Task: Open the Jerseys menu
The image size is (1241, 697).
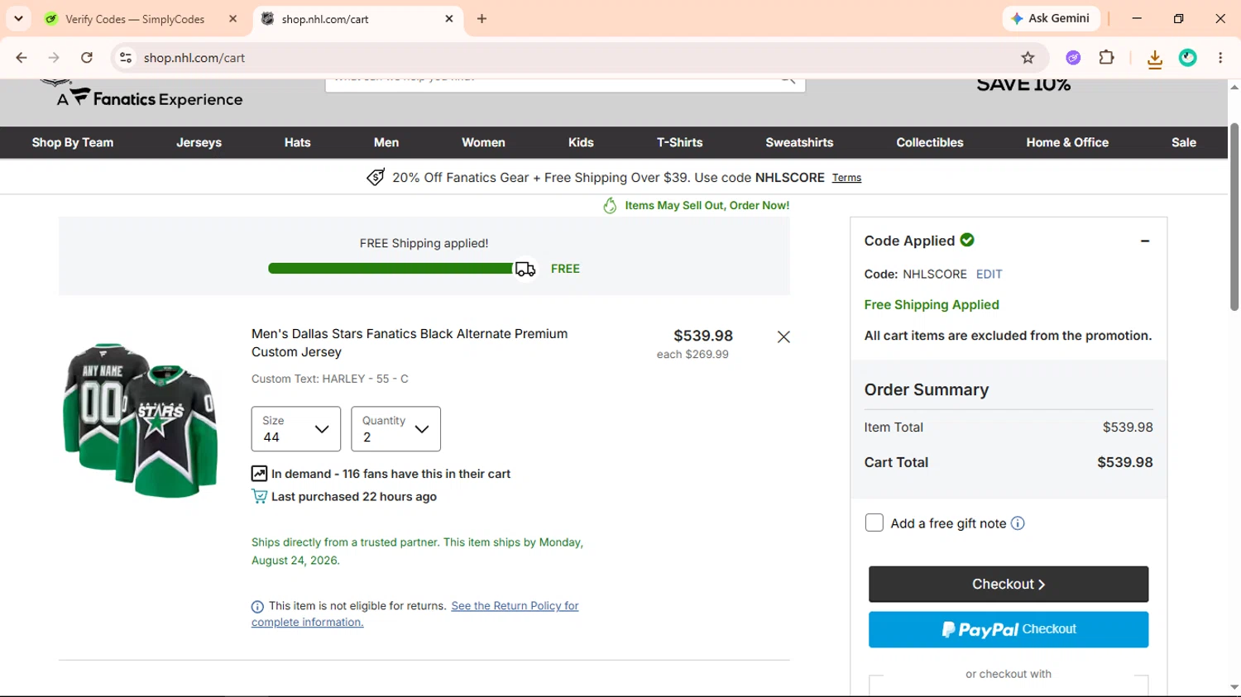Action: [199, 142]
